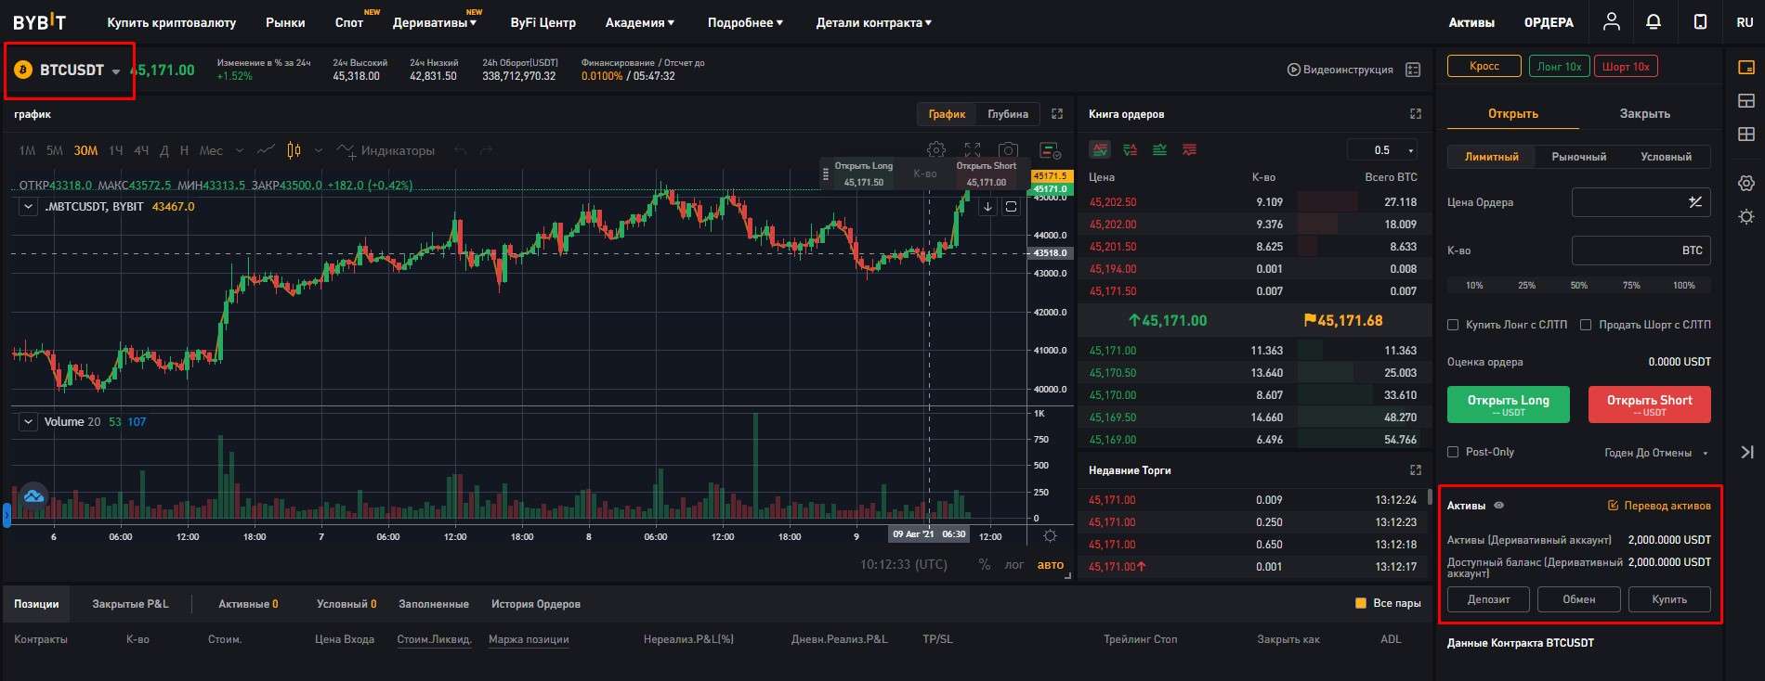Open the chart scale settings gear
1765x681 pixels.
tap(1050, 535)
